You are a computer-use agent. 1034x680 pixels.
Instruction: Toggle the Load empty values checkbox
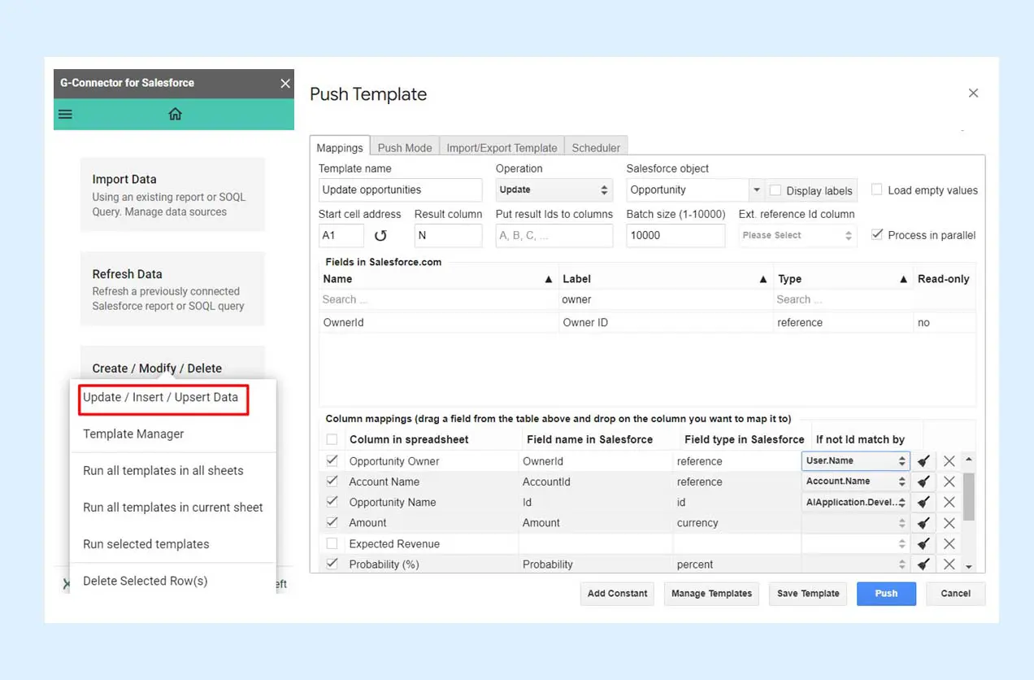pyautogui.click(x=877, y=190)
